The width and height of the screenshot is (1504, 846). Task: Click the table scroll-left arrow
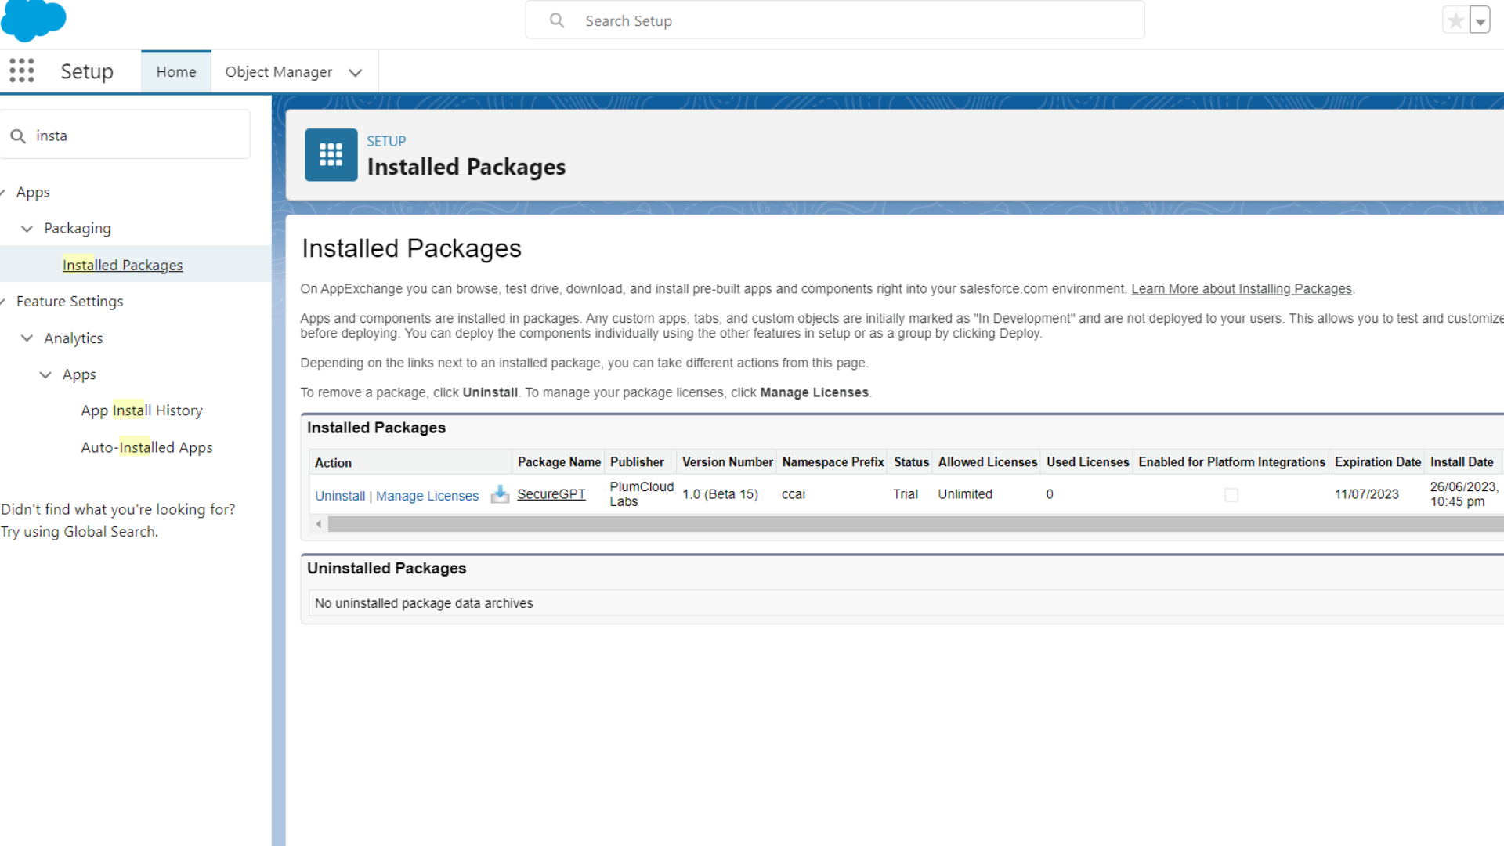[x=319, y=524]
